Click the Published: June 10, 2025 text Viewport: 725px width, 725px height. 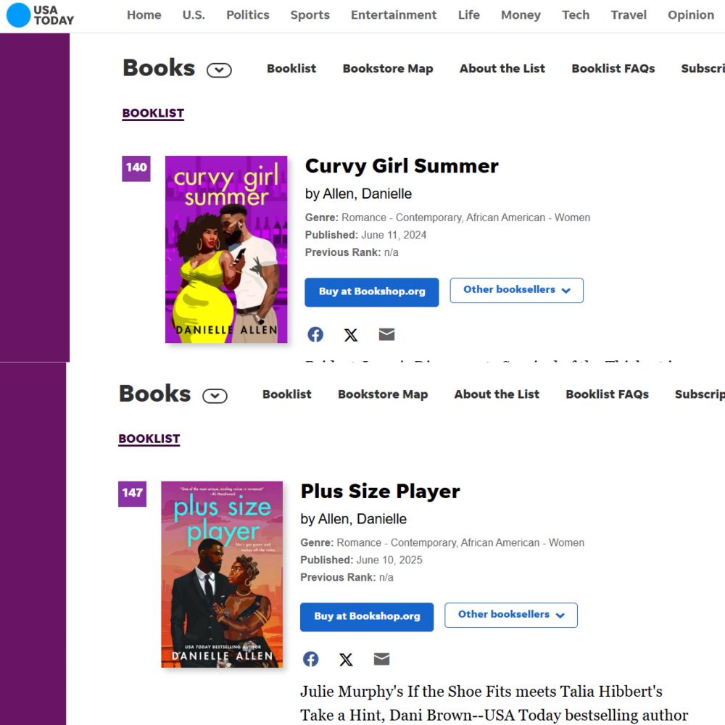(x=361, y=560)
